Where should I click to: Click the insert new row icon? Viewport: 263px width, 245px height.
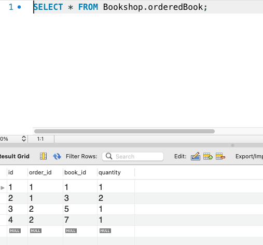click(x=208, y=156)
